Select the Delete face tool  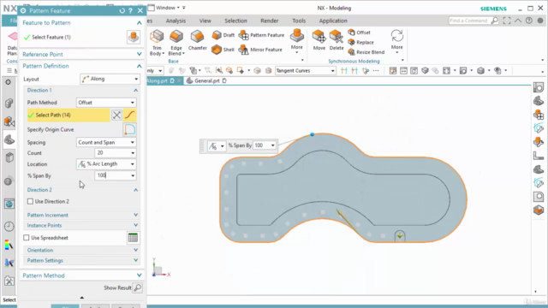337,40
